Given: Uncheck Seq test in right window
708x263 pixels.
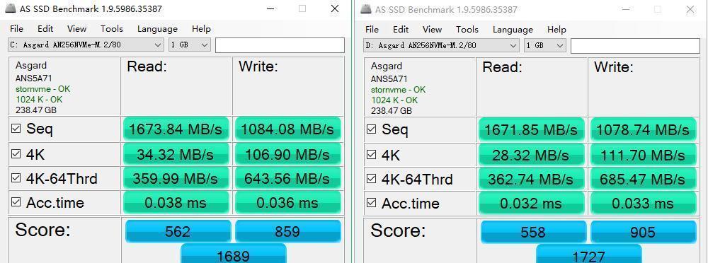Looking at the screenshot, I should 372,129.
